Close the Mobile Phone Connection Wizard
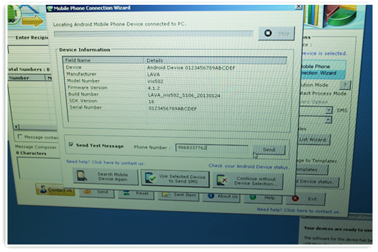The width and height of the screenshot is (378, 252). [298, 7]
